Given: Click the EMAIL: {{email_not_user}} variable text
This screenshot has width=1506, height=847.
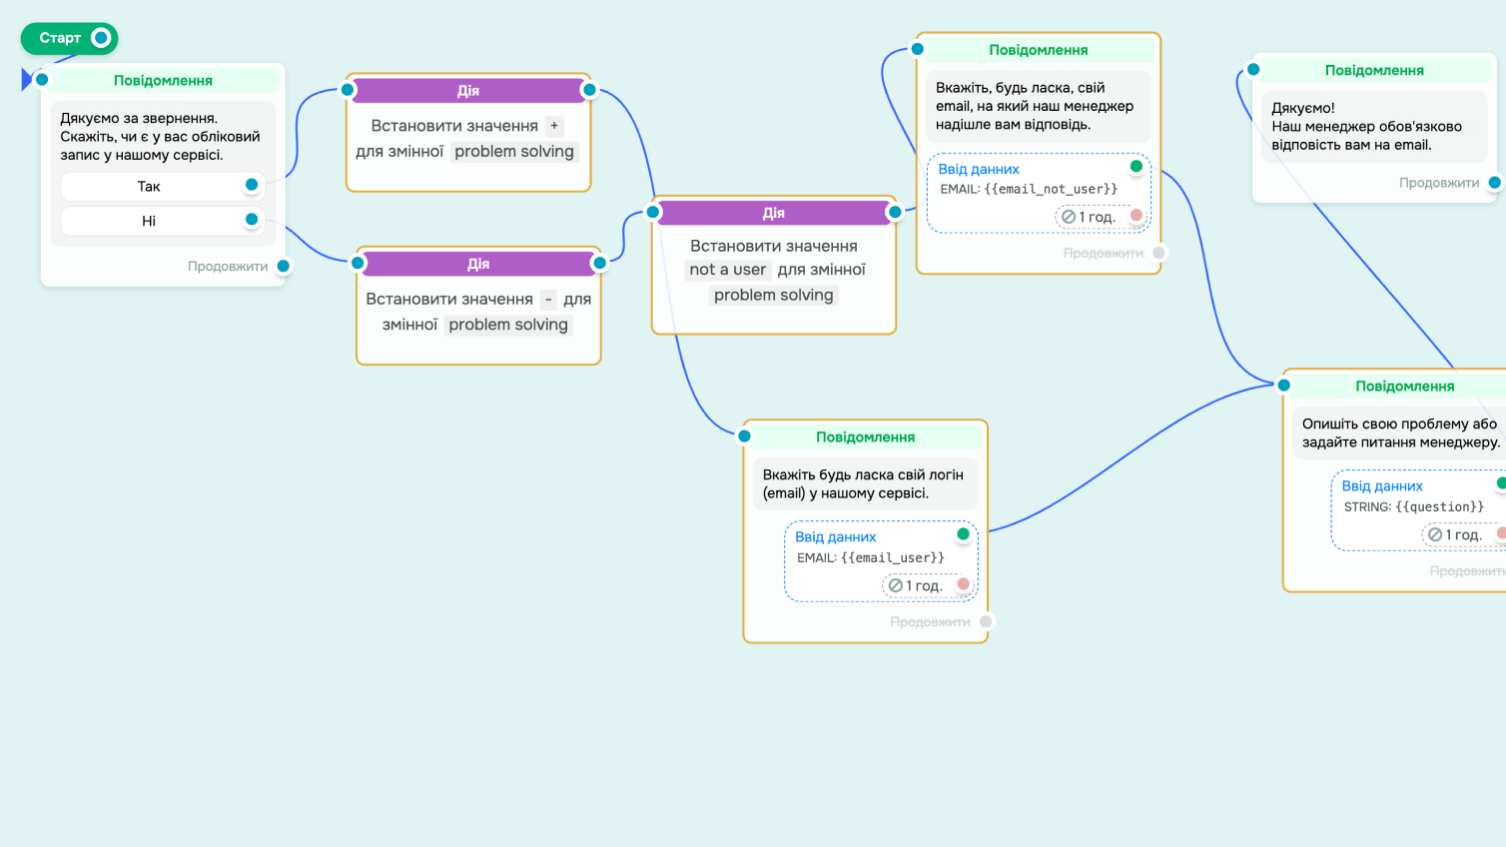Looking at the screenshot, I should [x=1029, y=189].
